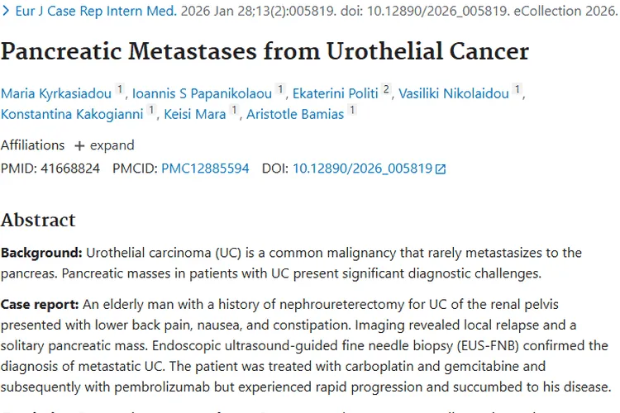Open author Aristotle Bamias's link
The height and width of the screenshot is (413, 620).
click(x=295, y=114)
